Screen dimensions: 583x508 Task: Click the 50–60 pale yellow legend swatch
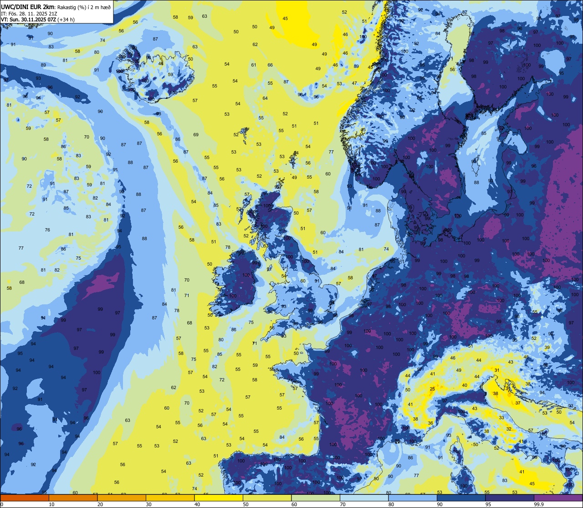click(267, 498)
